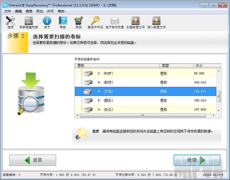230x180 pixels.
Task: Open the 文件 menu
Action: (8, 11)
